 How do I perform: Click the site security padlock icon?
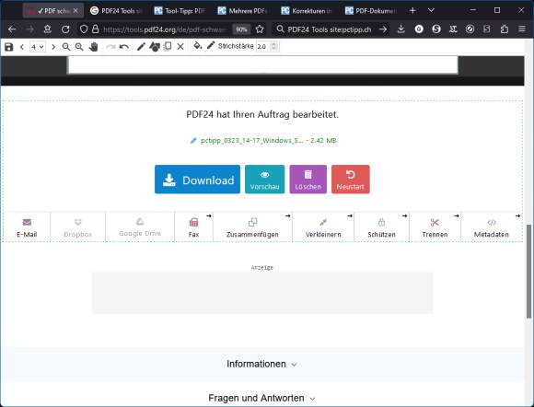[x=96, y=29]
